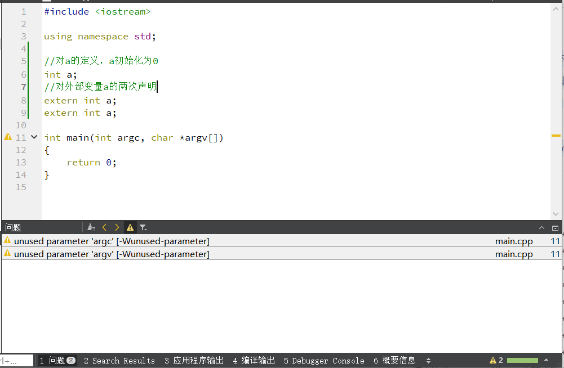Open the Debugger Console tab
The width and height of the screenshot is (564, 368).
pos(324,361)
